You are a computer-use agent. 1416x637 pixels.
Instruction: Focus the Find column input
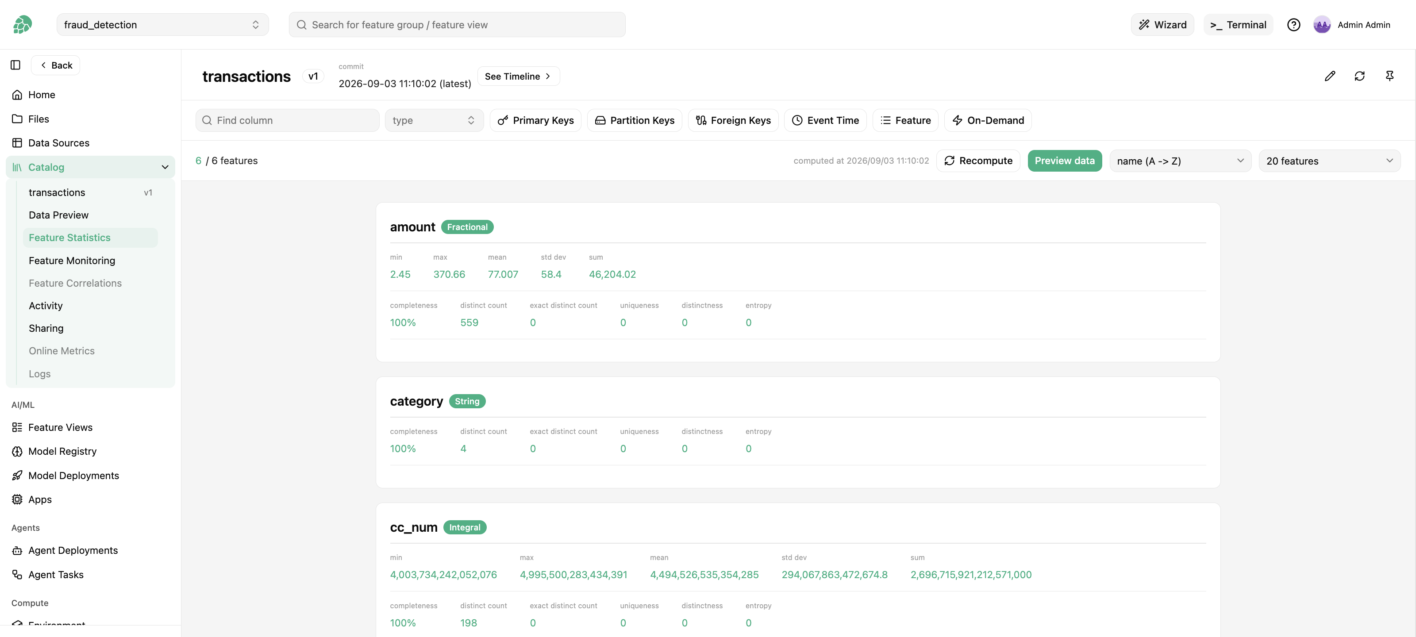pyautogui.click(x=287, y=120)
